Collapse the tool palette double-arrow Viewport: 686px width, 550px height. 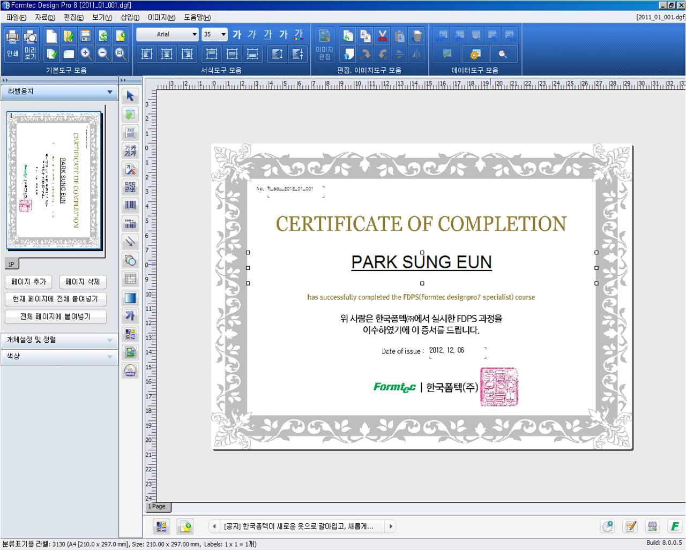pos(124,80)
